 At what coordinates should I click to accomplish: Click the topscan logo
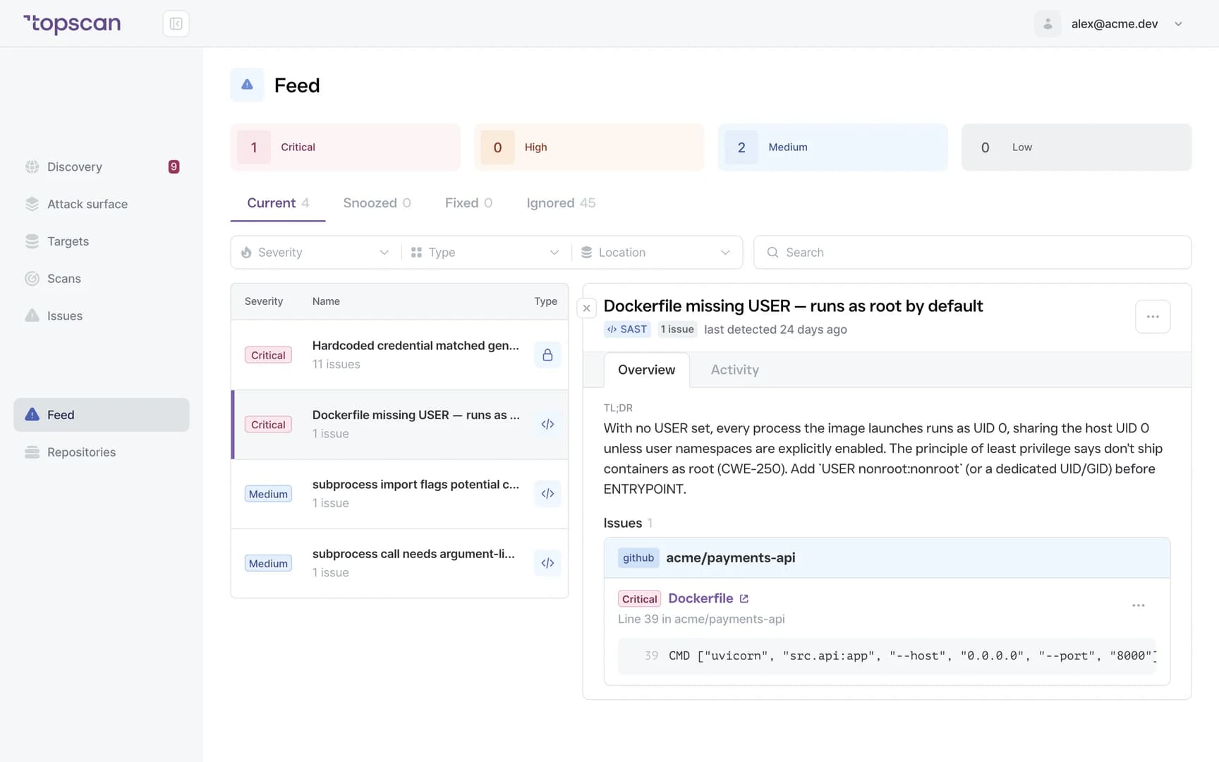click(x=72, y=23)
